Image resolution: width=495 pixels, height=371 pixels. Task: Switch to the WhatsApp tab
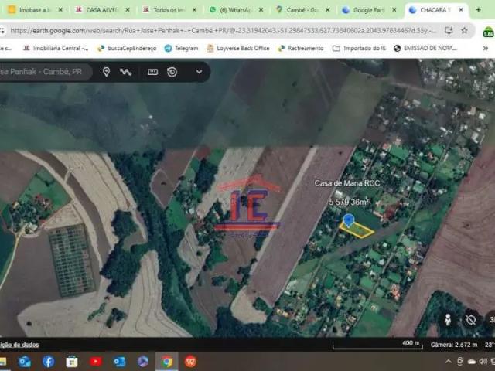tap(235, 10)
